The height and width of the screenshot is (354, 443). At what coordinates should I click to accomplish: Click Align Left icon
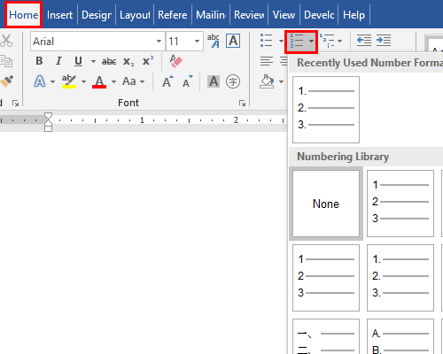click(267, 61)
